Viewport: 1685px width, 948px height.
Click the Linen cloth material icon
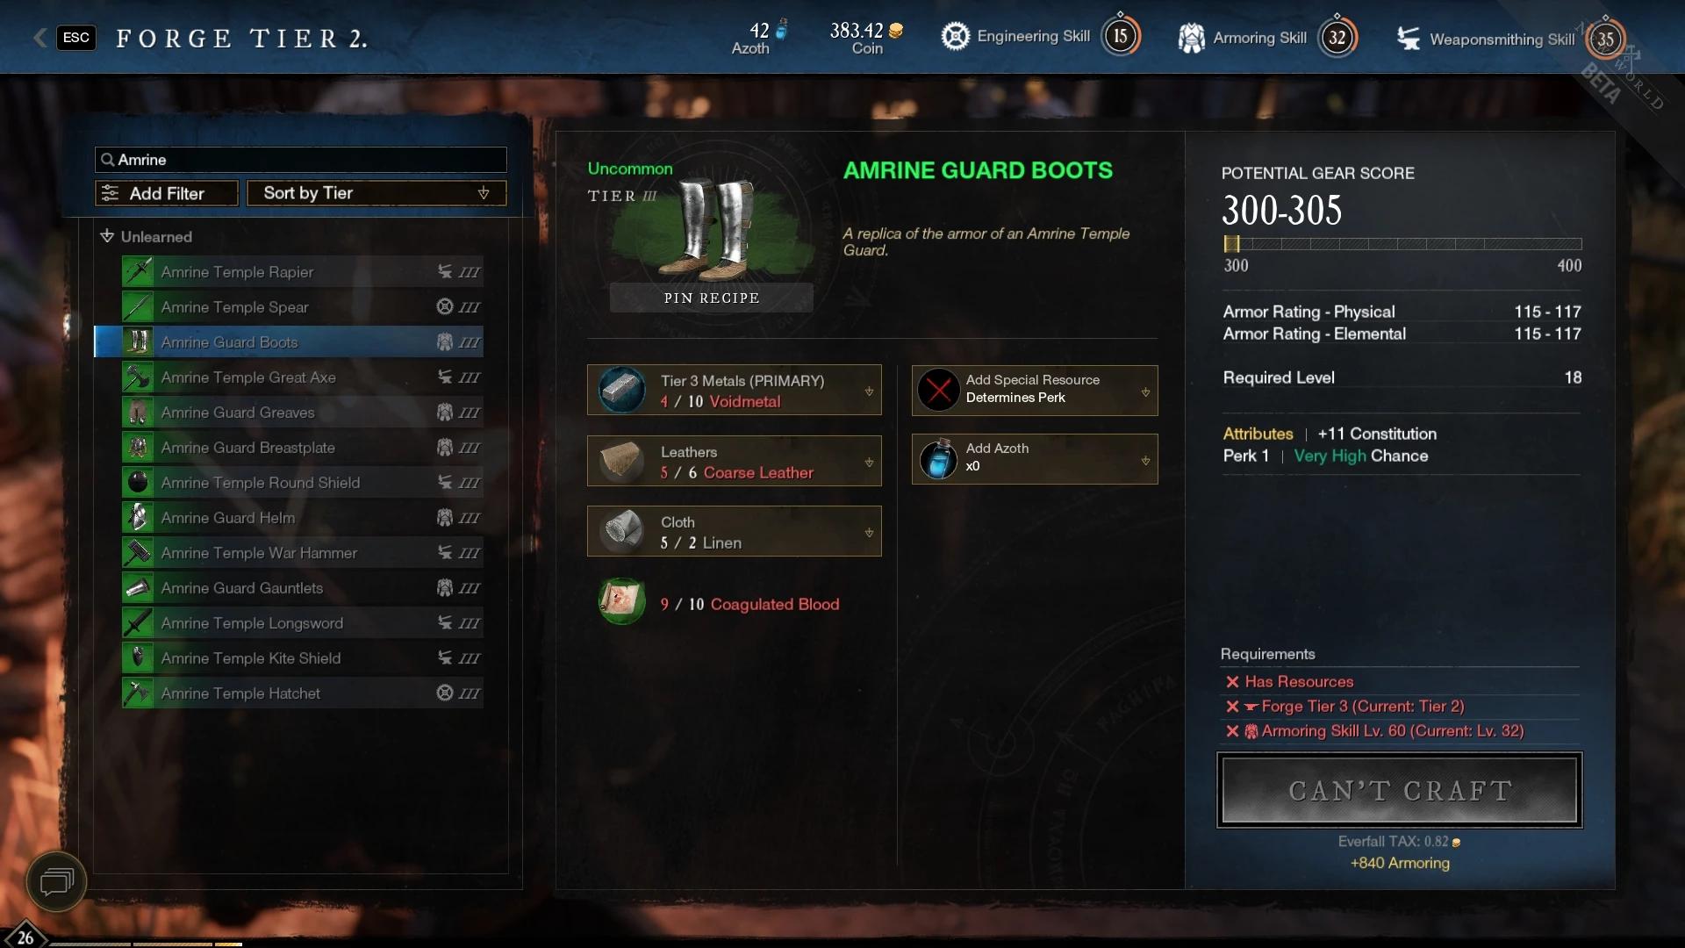click(622, 531)
